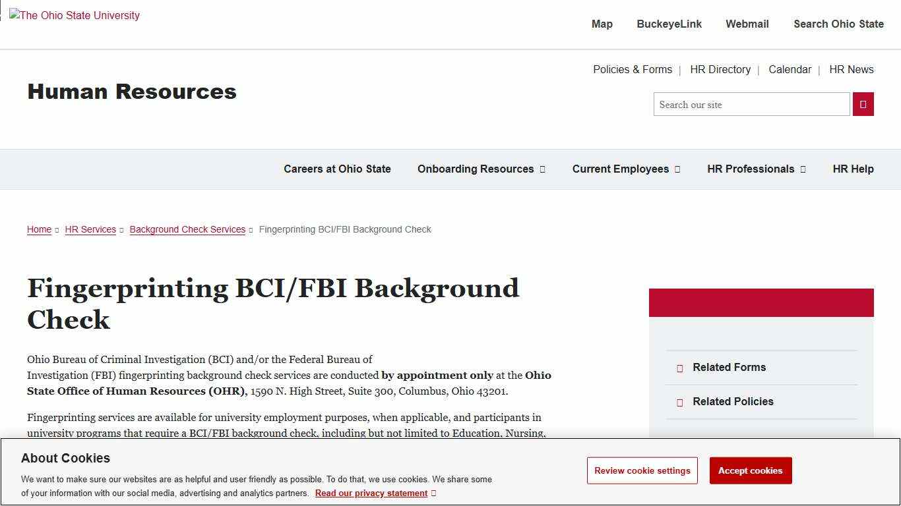The image size is (901, 506).
Task: Expand the Onboarding Resources dropdown
Action: click(x=481, y=169)
